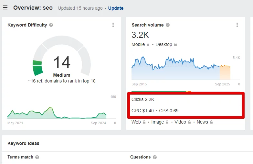Image resolution: width=253 pixels, height=164 pixels.
Task: Click the lock icon beside News
Action: (x=211, y=122)
